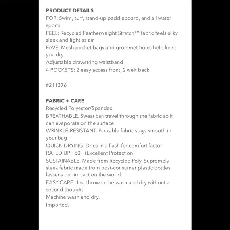Click the BREATHABLE description line
Screen dimensions: 230x230
pyautogui.click(x=109, y=116)
